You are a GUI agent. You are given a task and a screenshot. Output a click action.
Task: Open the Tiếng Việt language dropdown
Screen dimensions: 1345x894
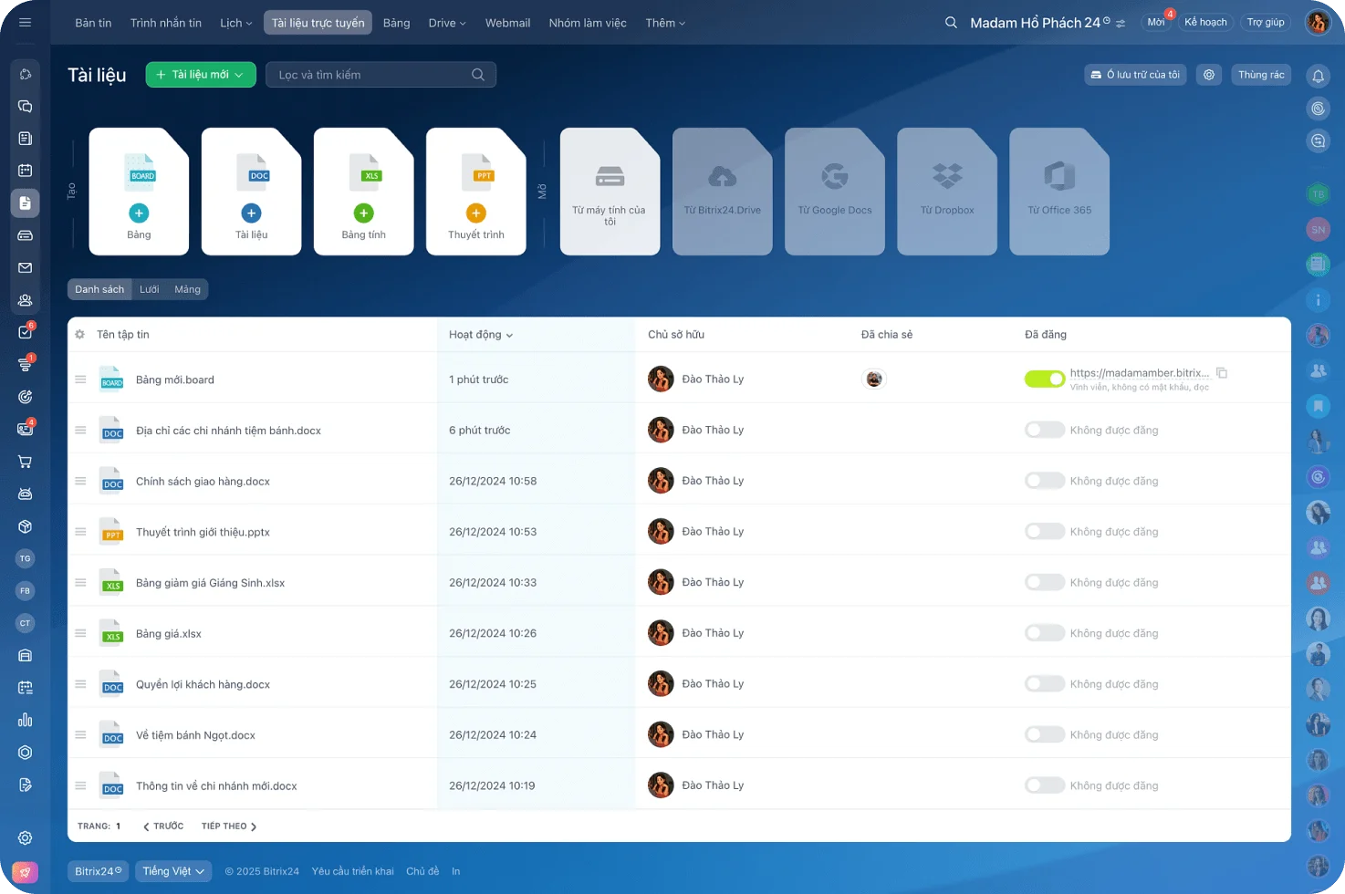pos(173,871)
